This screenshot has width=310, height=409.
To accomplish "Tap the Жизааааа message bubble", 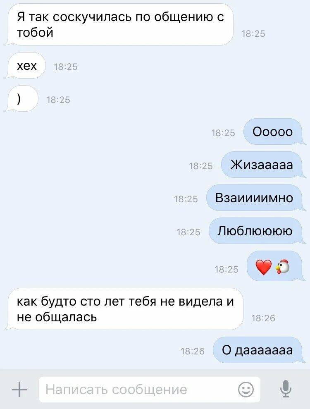I will 263,165.
